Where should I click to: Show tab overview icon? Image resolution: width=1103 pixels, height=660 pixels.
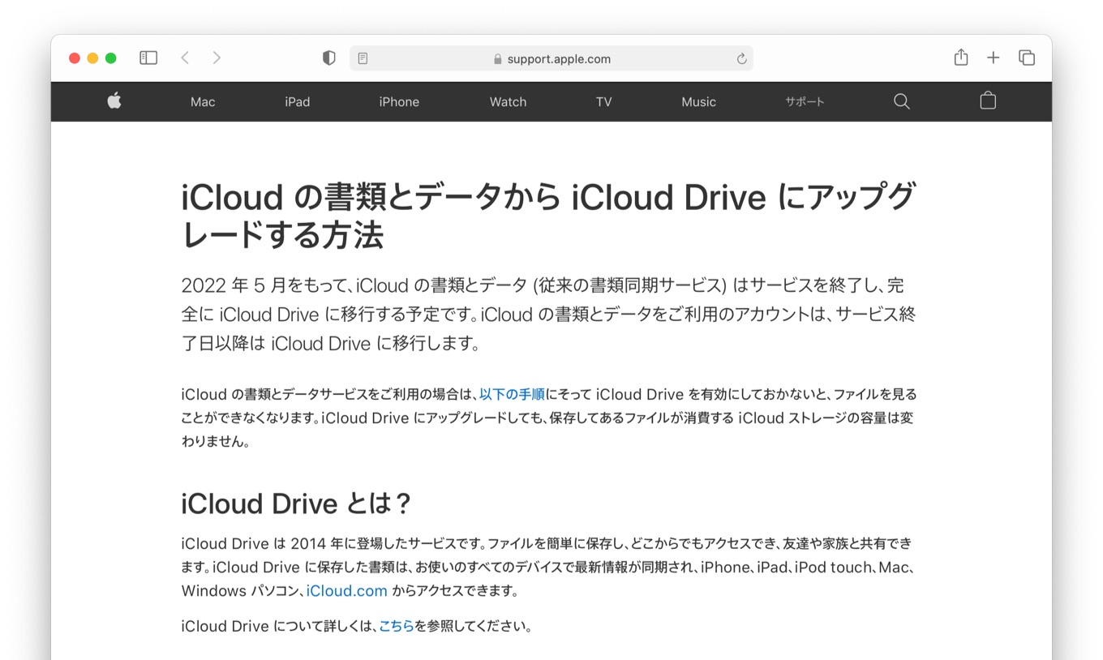(x=1027, y=58)
